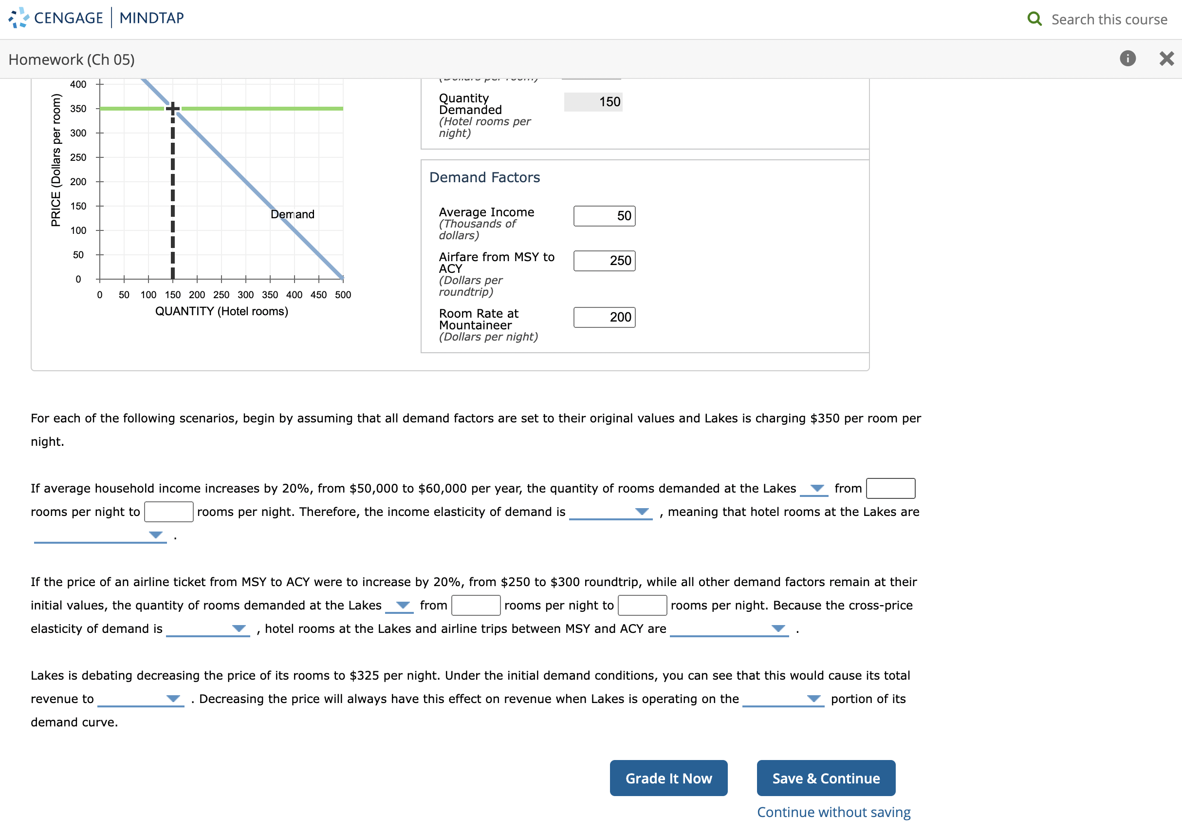Screen dimensions: 1182x837
Task: Click the Save & Continue button
Action: point(826,778)
